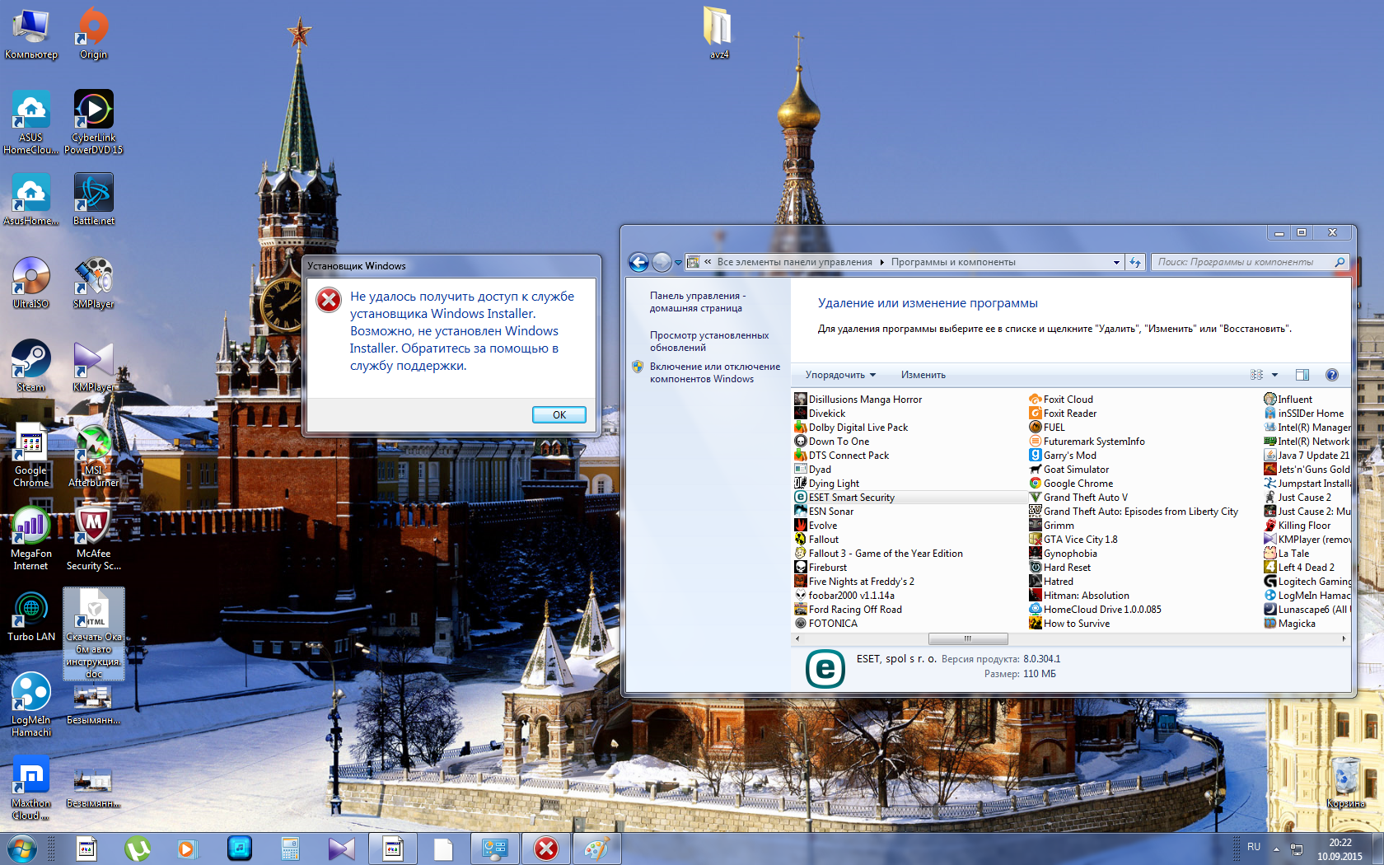The width and height of the screenshot is (1384, 865).
Task: Open MegaFon Internet desktop shortcut
Action: (31, 539)
